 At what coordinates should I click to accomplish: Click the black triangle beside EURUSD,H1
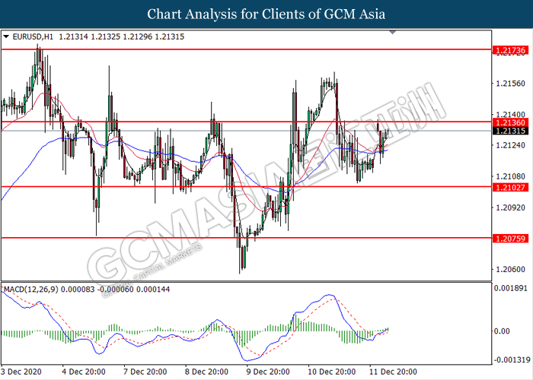click(x=6, y=36)
